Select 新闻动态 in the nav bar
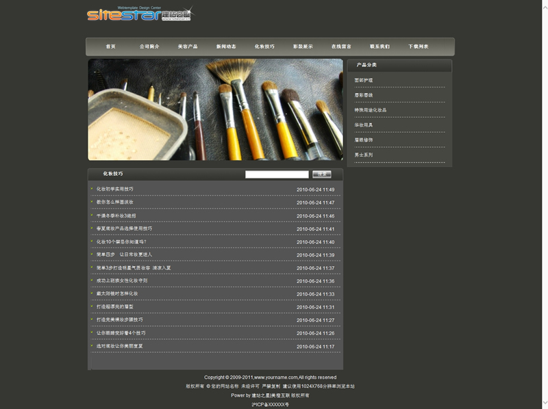 click(226, 47)
